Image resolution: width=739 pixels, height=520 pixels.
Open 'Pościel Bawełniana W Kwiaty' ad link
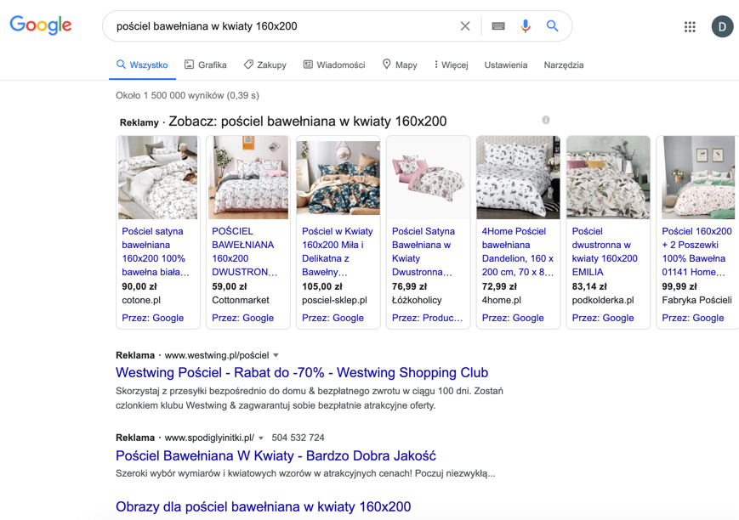(276, 456)
